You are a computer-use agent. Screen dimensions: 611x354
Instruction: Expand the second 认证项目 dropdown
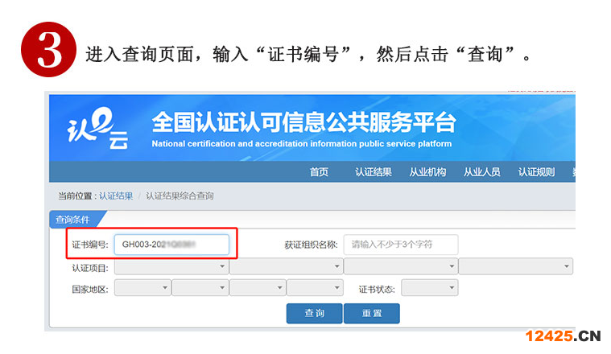pos(287,266)
